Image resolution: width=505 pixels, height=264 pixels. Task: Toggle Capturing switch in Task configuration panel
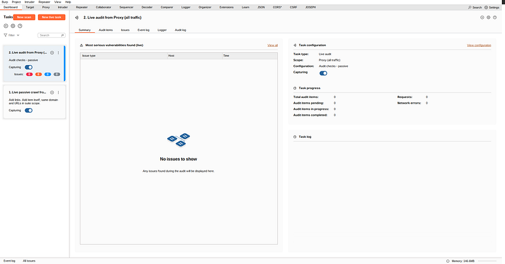323,73
